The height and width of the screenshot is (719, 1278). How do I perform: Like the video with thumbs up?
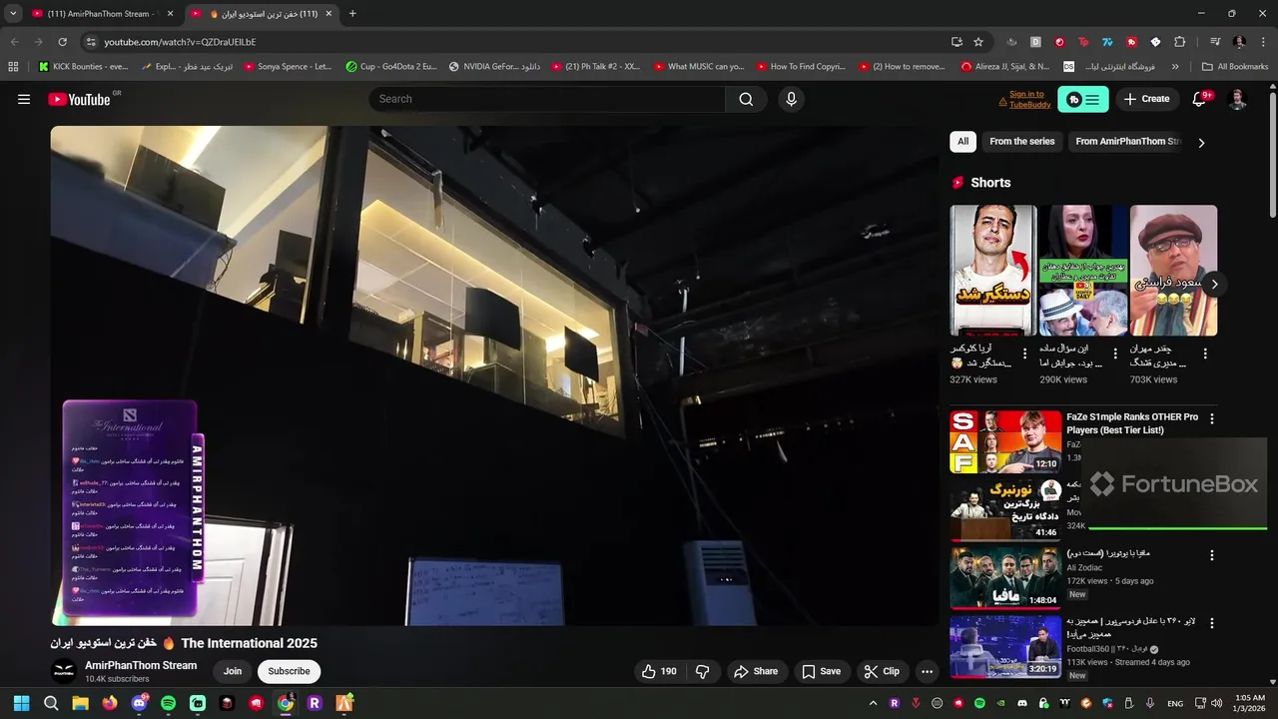(x=659, y=671)
